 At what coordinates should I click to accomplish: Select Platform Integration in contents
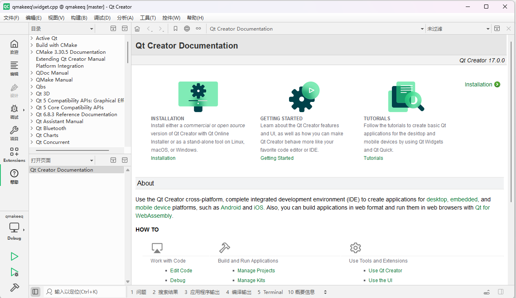point(60,66)
